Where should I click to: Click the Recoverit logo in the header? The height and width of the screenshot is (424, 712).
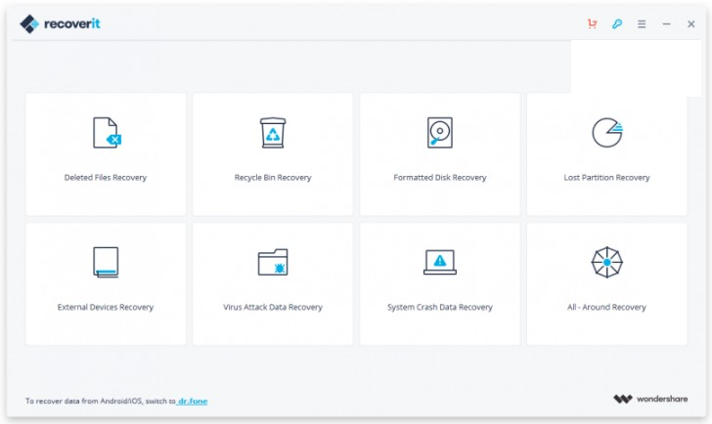click(60, 23)
